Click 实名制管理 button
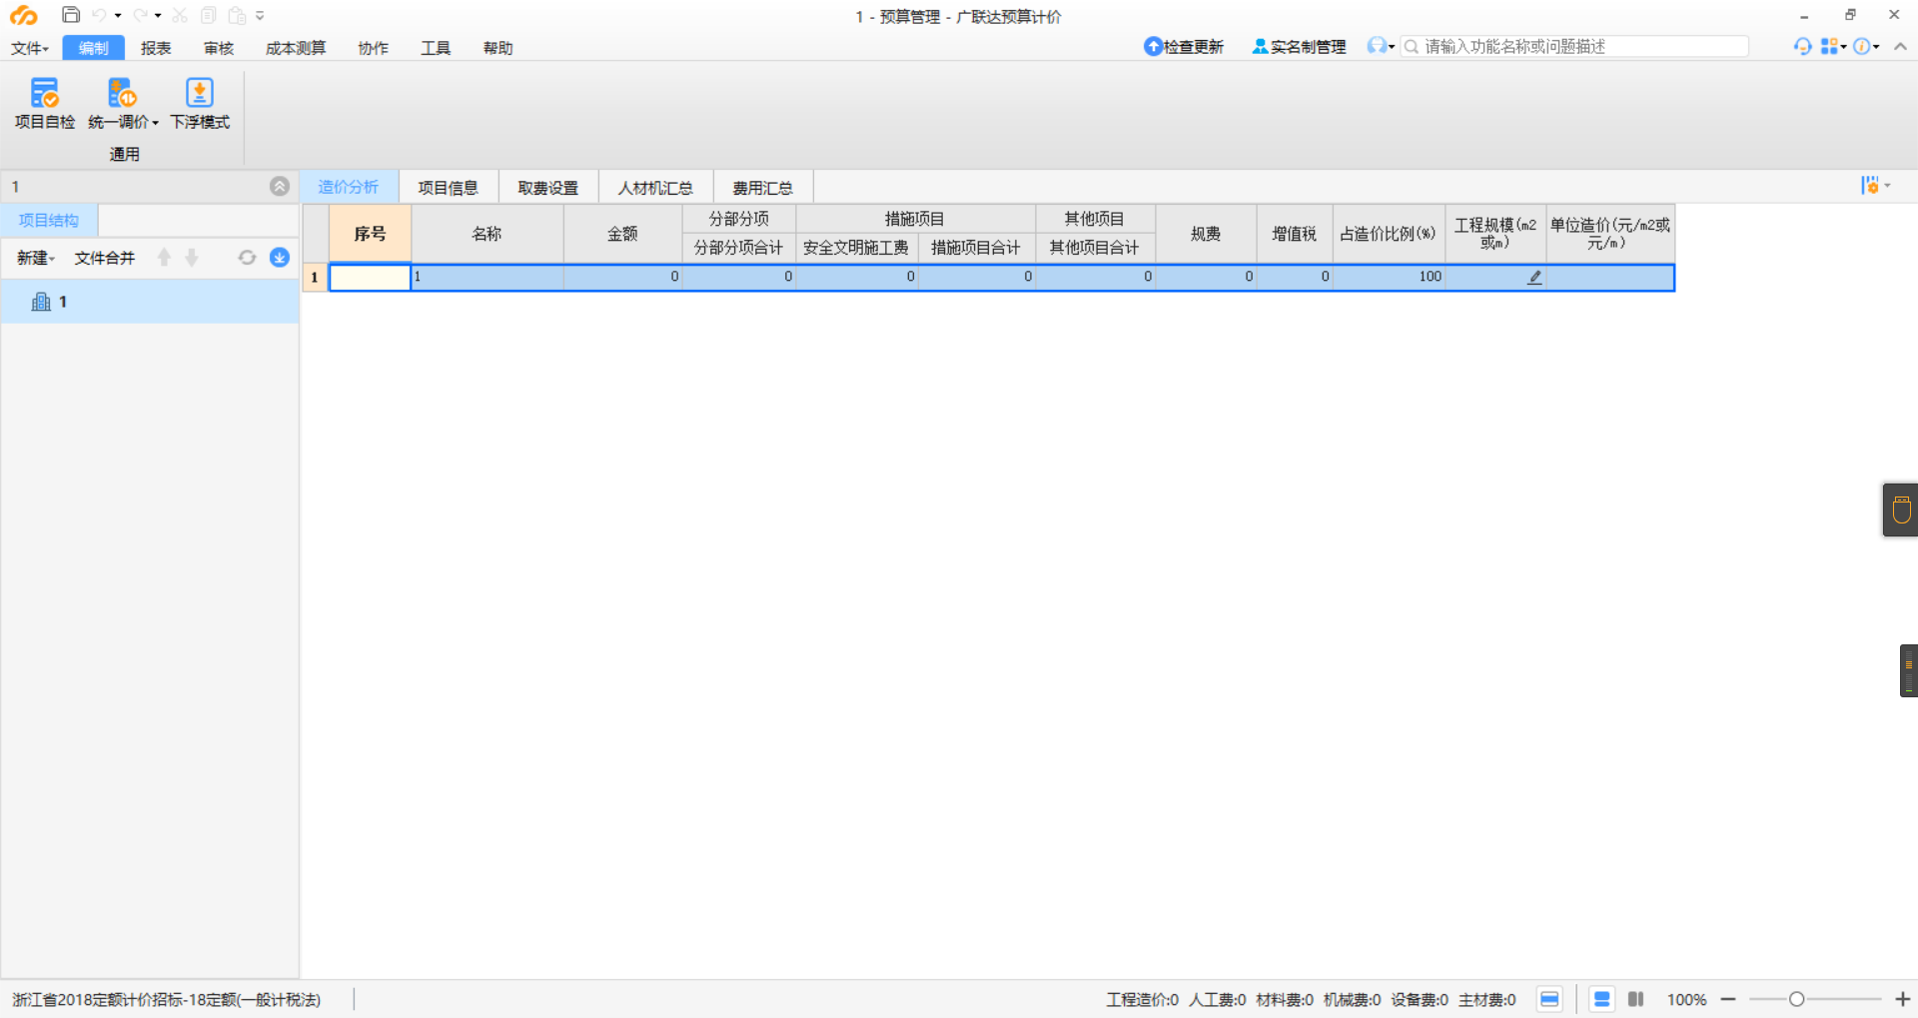Screen dimensions: 1918x1018 click(1299, 46)
